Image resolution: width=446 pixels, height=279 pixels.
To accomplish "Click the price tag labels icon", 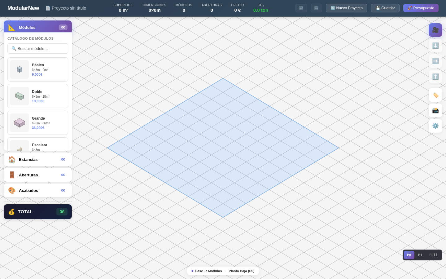I will tap(435, 95).
